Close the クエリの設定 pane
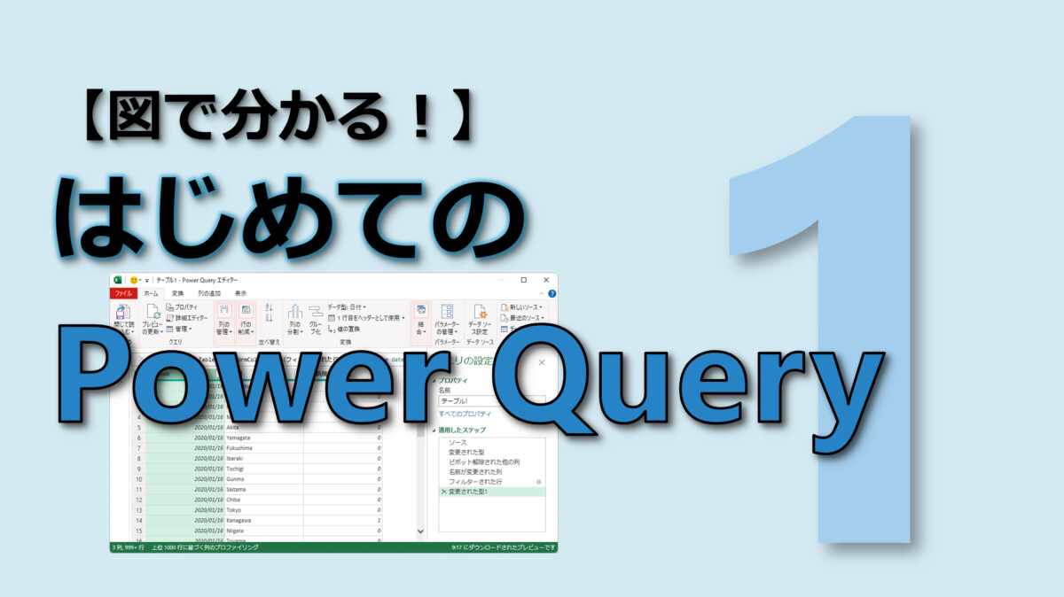 pos(542,363)
